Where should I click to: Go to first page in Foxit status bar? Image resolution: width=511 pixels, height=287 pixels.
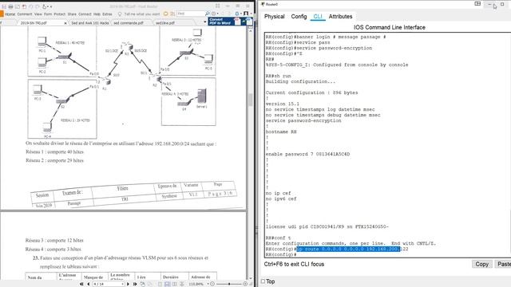[81, 284]
